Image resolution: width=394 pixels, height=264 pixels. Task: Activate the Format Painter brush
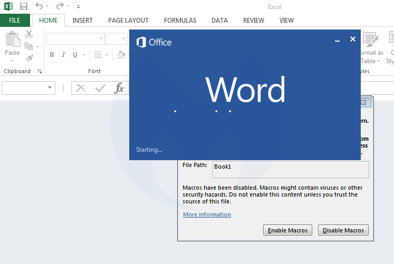[29, 58]
